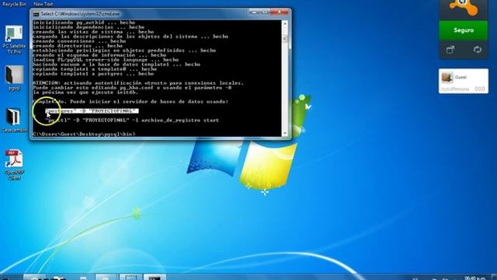Click the C:\Users\Guest\Desktop\pgsql\bin> prompt
The width and height of the screenshot is (497, 280).
pyautogui.click(x=84, y=134)
